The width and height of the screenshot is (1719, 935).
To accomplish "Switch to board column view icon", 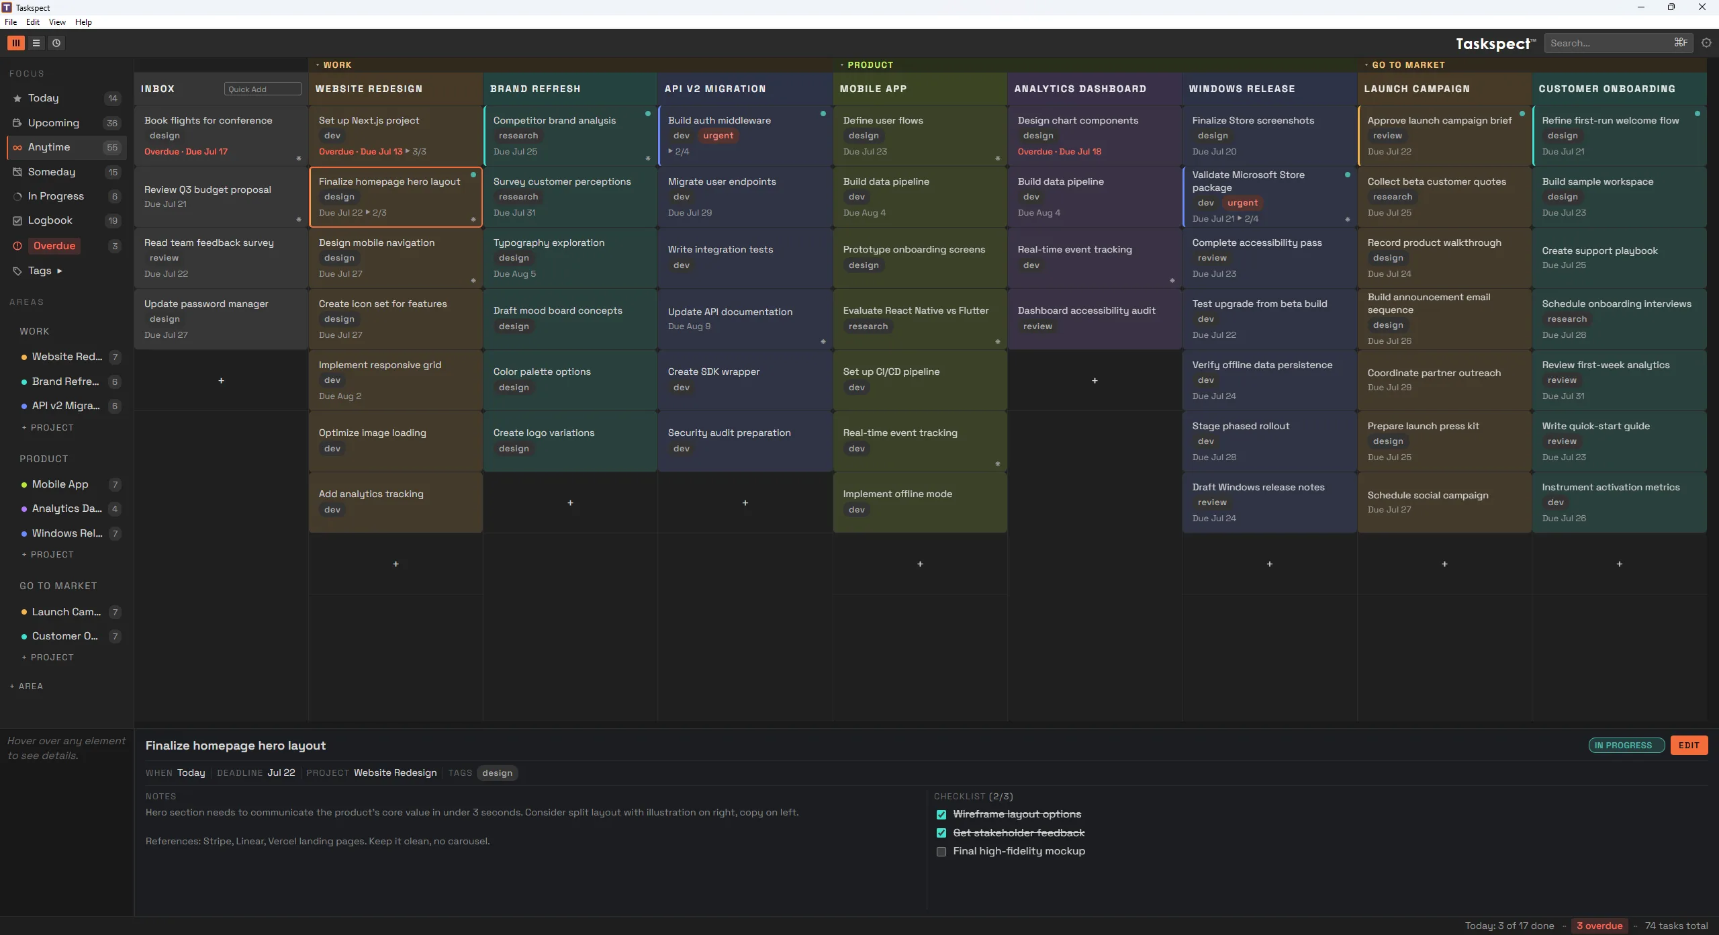I will pyautogui.click(x=16, y=43).
